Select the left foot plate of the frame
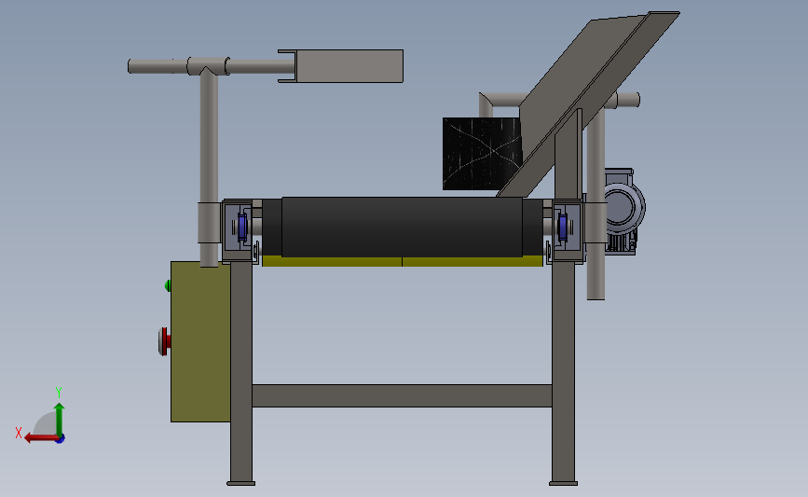This screenshot has width=808, height=497. 240,484
